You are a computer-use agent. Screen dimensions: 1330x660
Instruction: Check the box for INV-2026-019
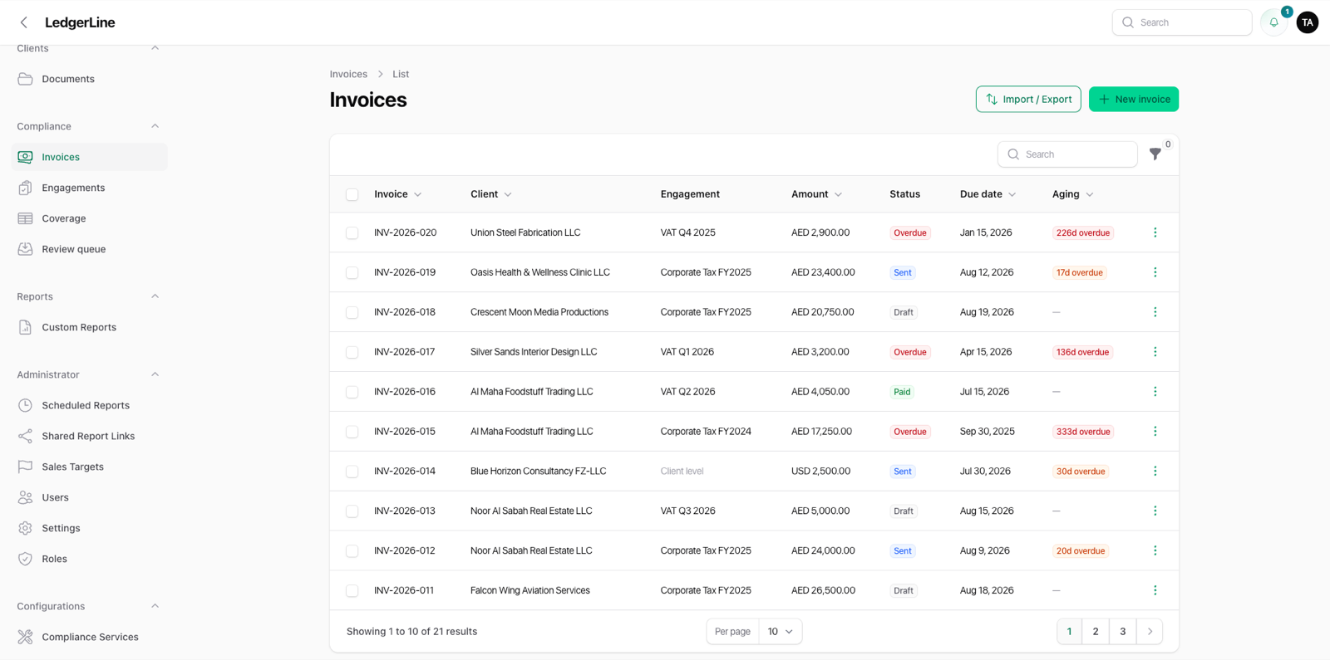point(352,273)
